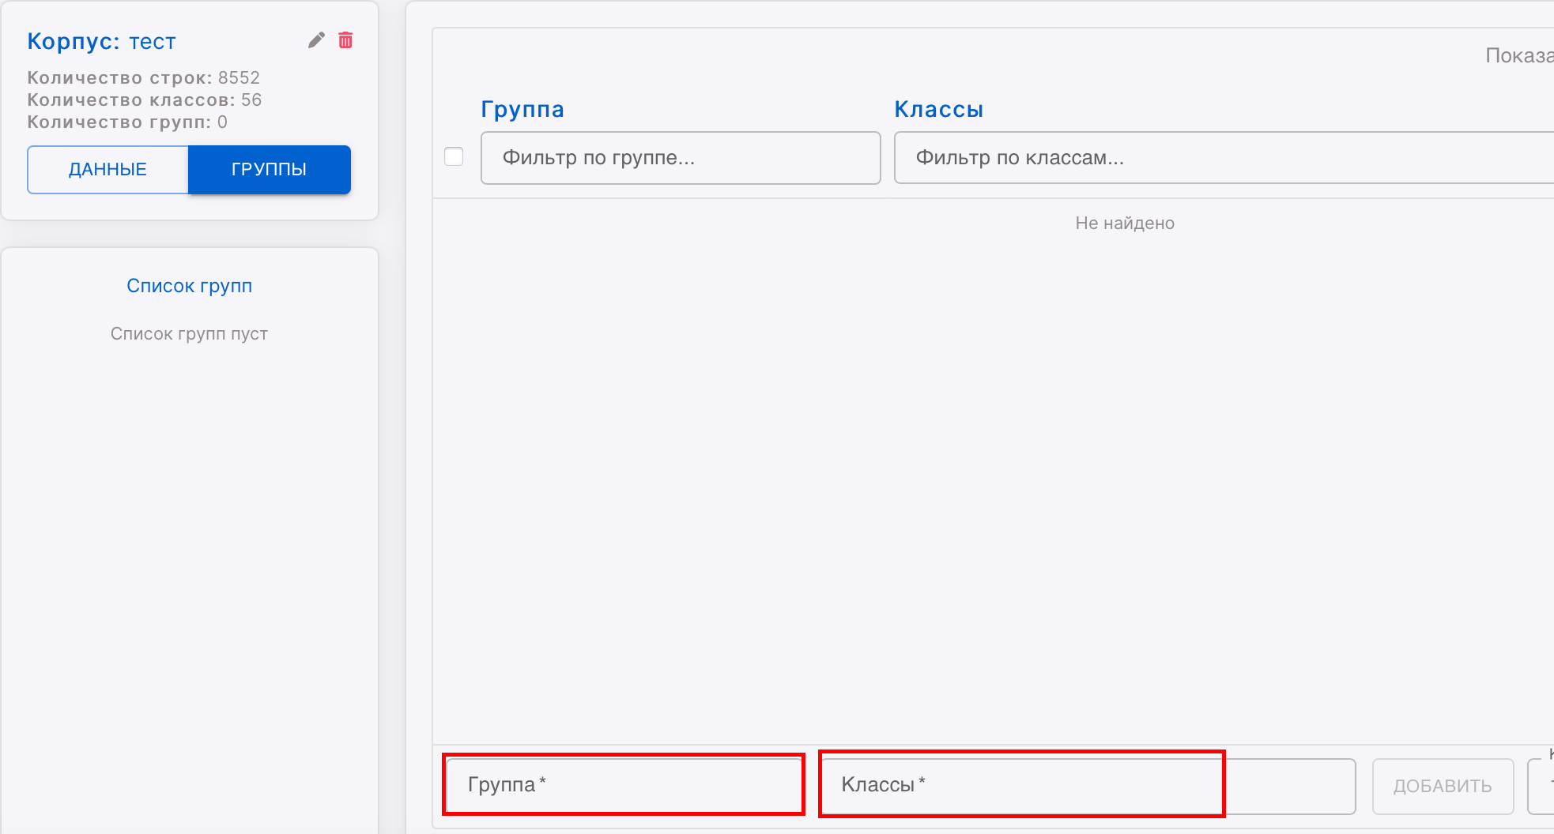This screenshot has width=1554, height=834.
Task: Sort by the Группа column header
Action: point(522,109)
